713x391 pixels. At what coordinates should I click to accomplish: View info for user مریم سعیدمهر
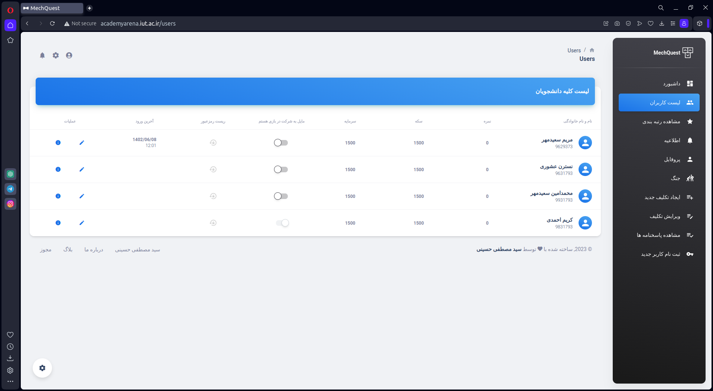(58, 143)
